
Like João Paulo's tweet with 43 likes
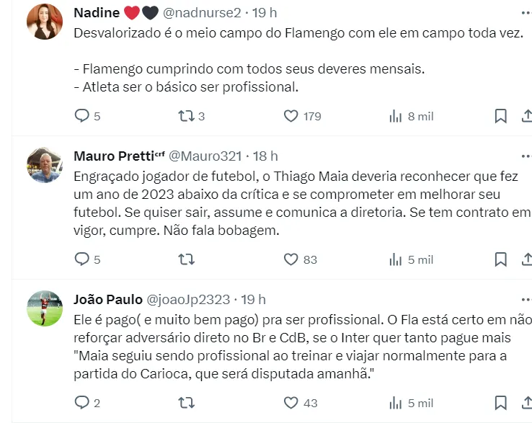click(x=291, y=403)
